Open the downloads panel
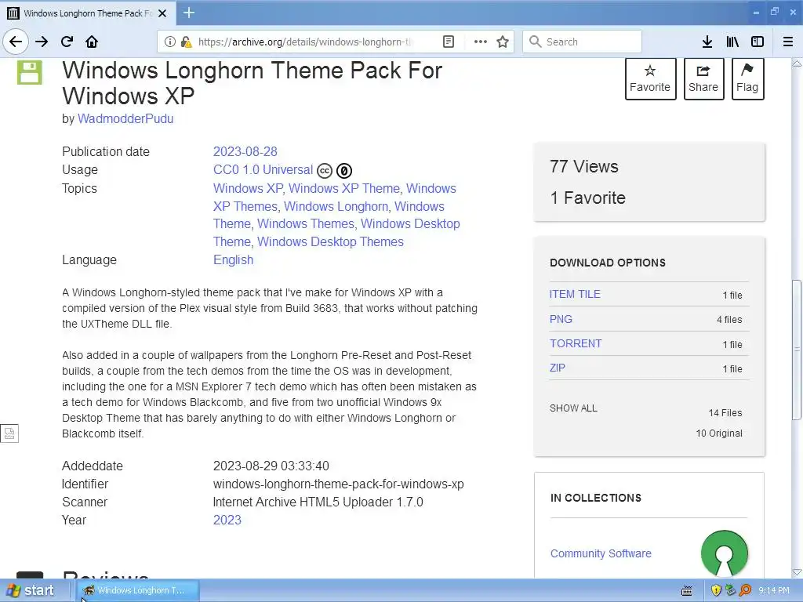 tap(707, 42)
